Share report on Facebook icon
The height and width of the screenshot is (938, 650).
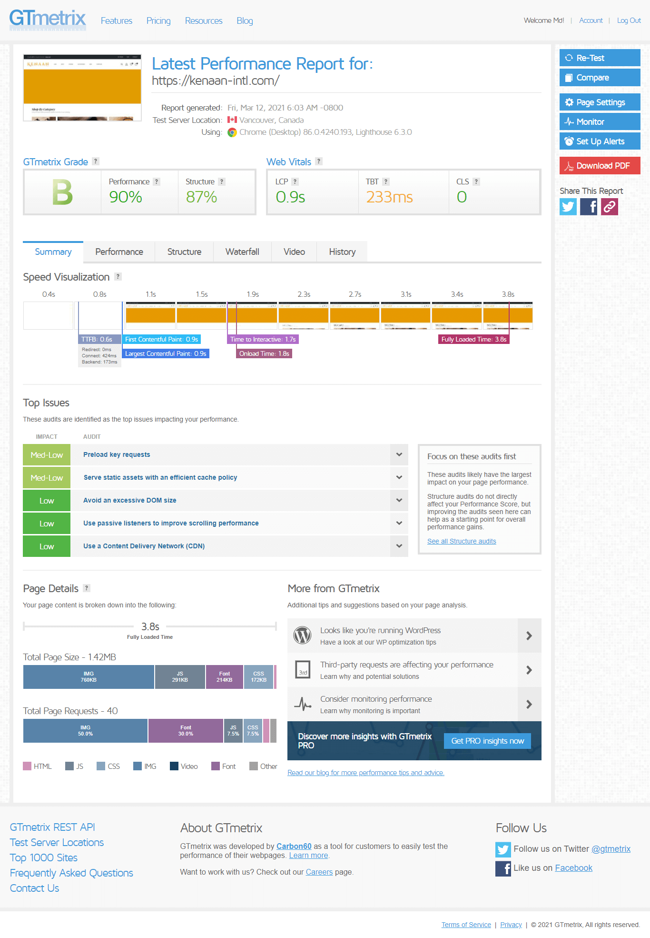click(x=589, y=207)
